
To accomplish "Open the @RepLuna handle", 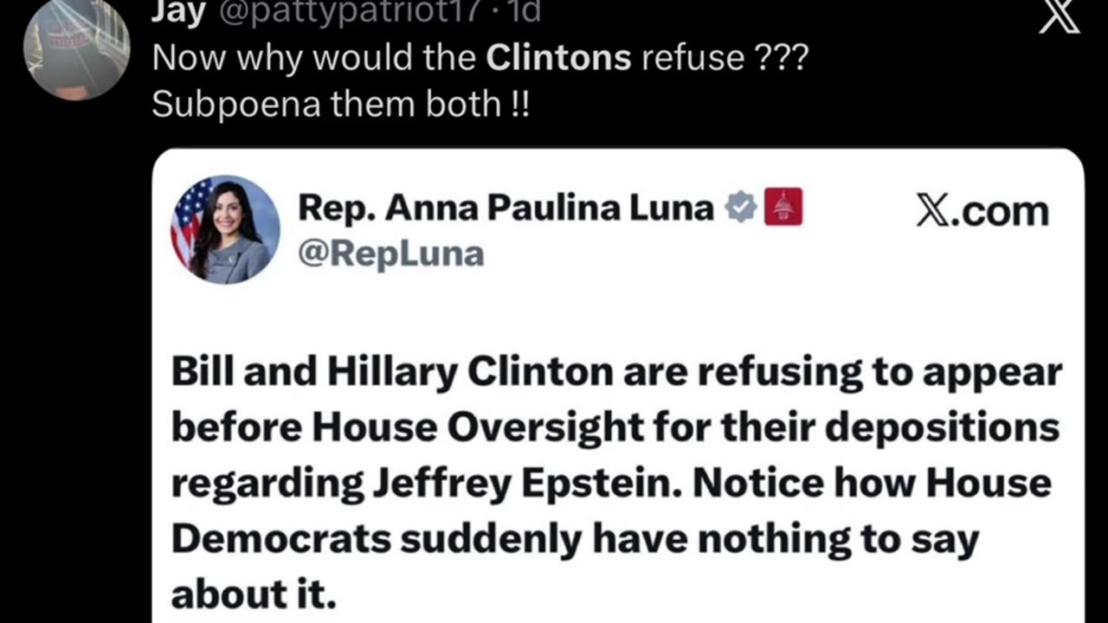I will (x=390, y=254).
